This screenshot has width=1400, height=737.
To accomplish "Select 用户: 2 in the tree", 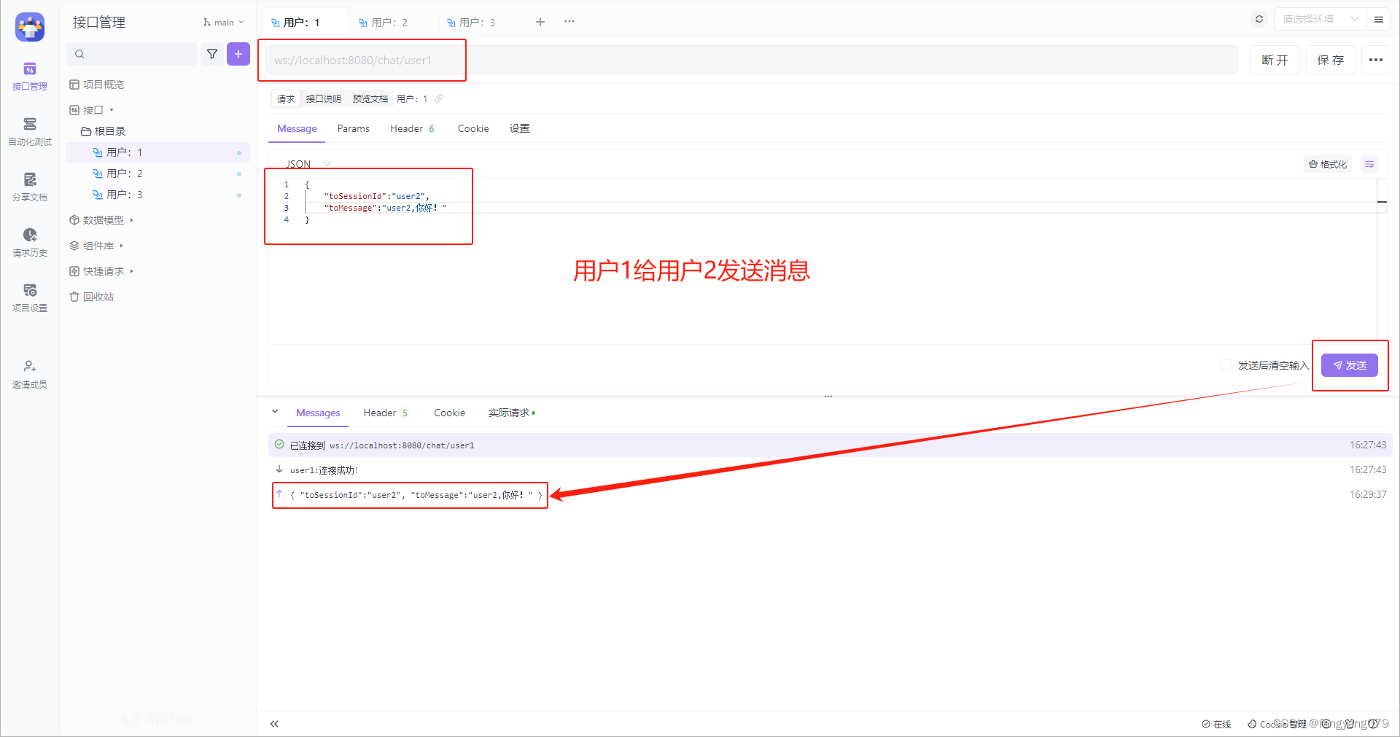I will (x=157, y=173).
